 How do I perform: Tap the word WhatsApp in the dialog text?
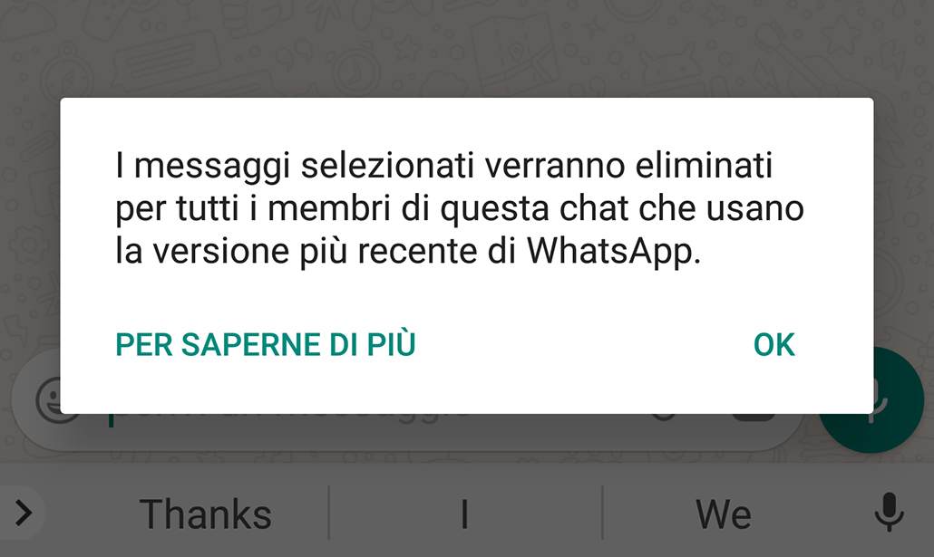click(x=614, y=251)
